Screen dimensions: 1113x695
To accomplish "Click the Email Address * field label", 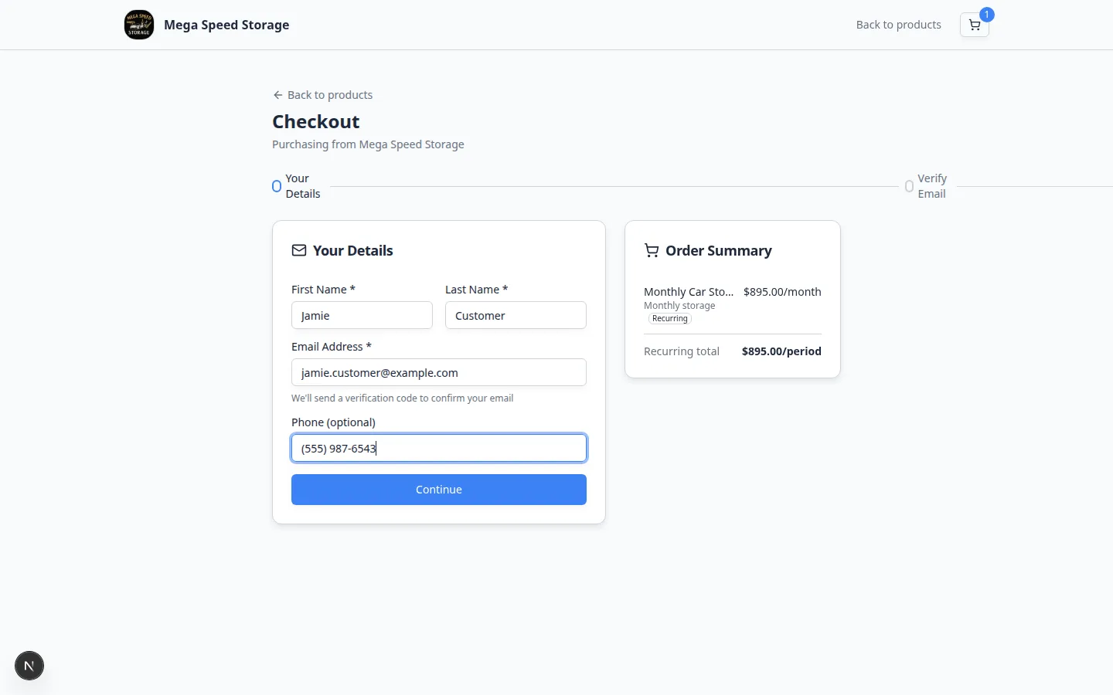I will coord(332,347).
